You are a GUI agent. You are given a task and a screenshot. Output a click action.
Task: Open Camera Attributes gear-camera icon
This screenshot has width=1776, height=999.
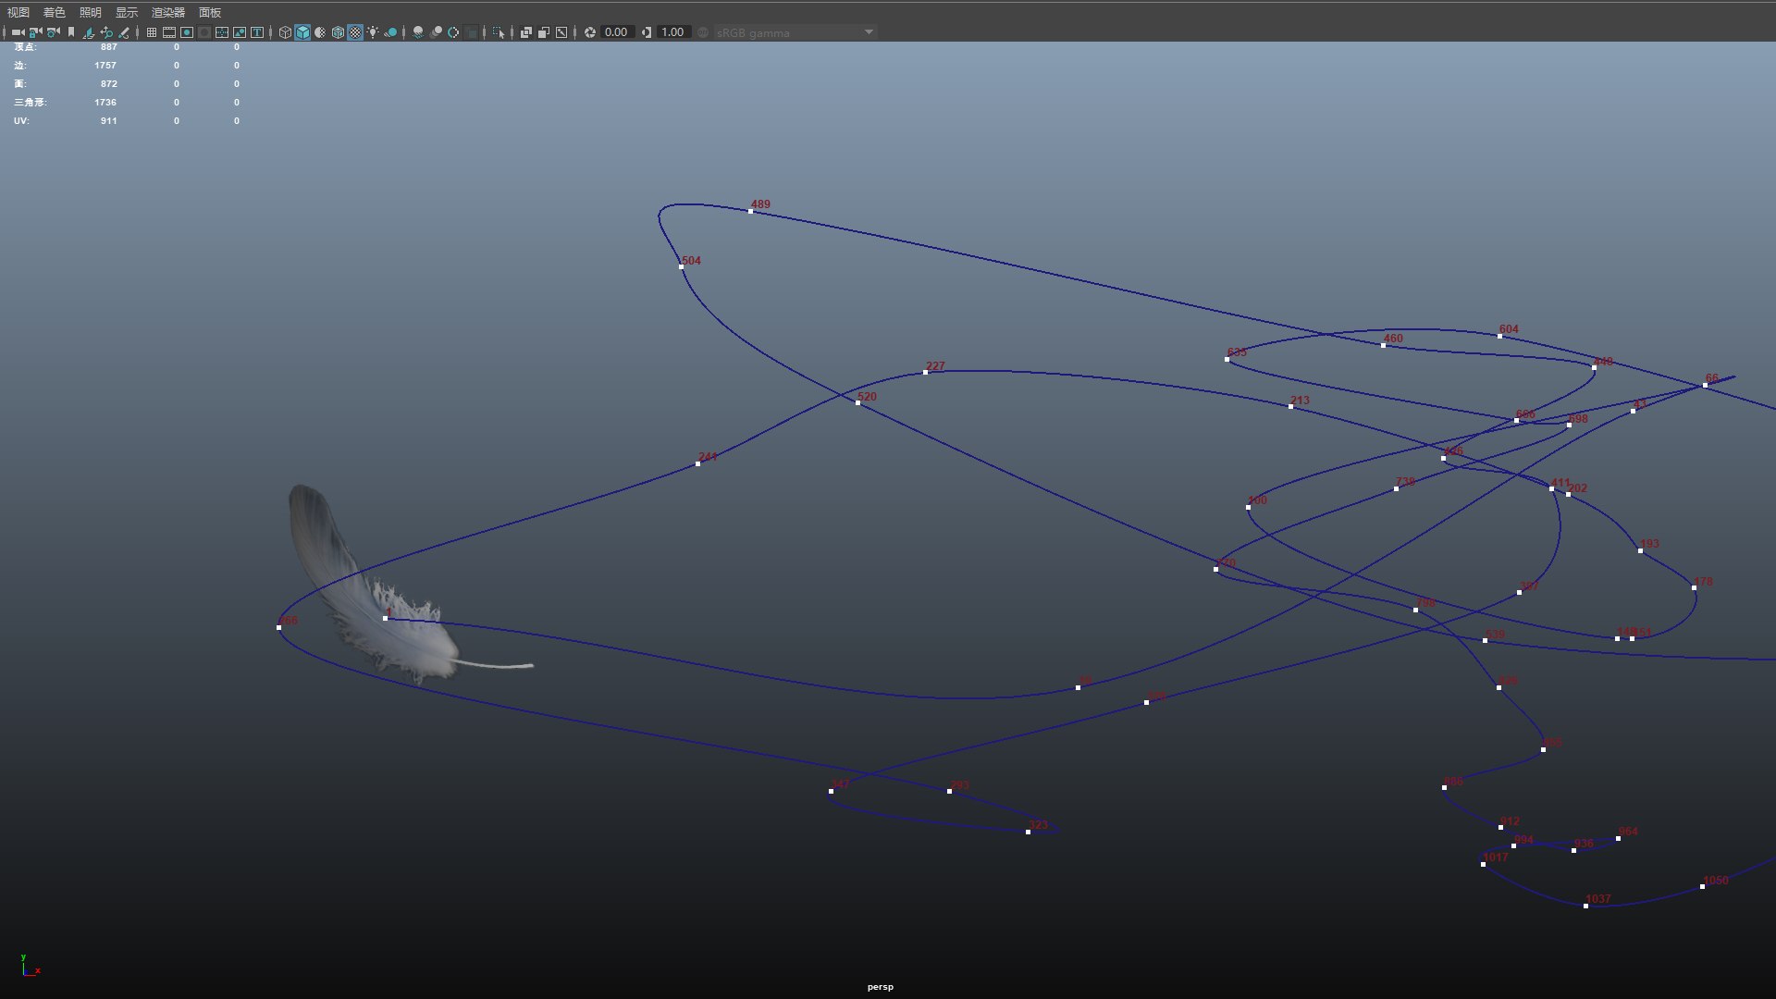[53, 32]
